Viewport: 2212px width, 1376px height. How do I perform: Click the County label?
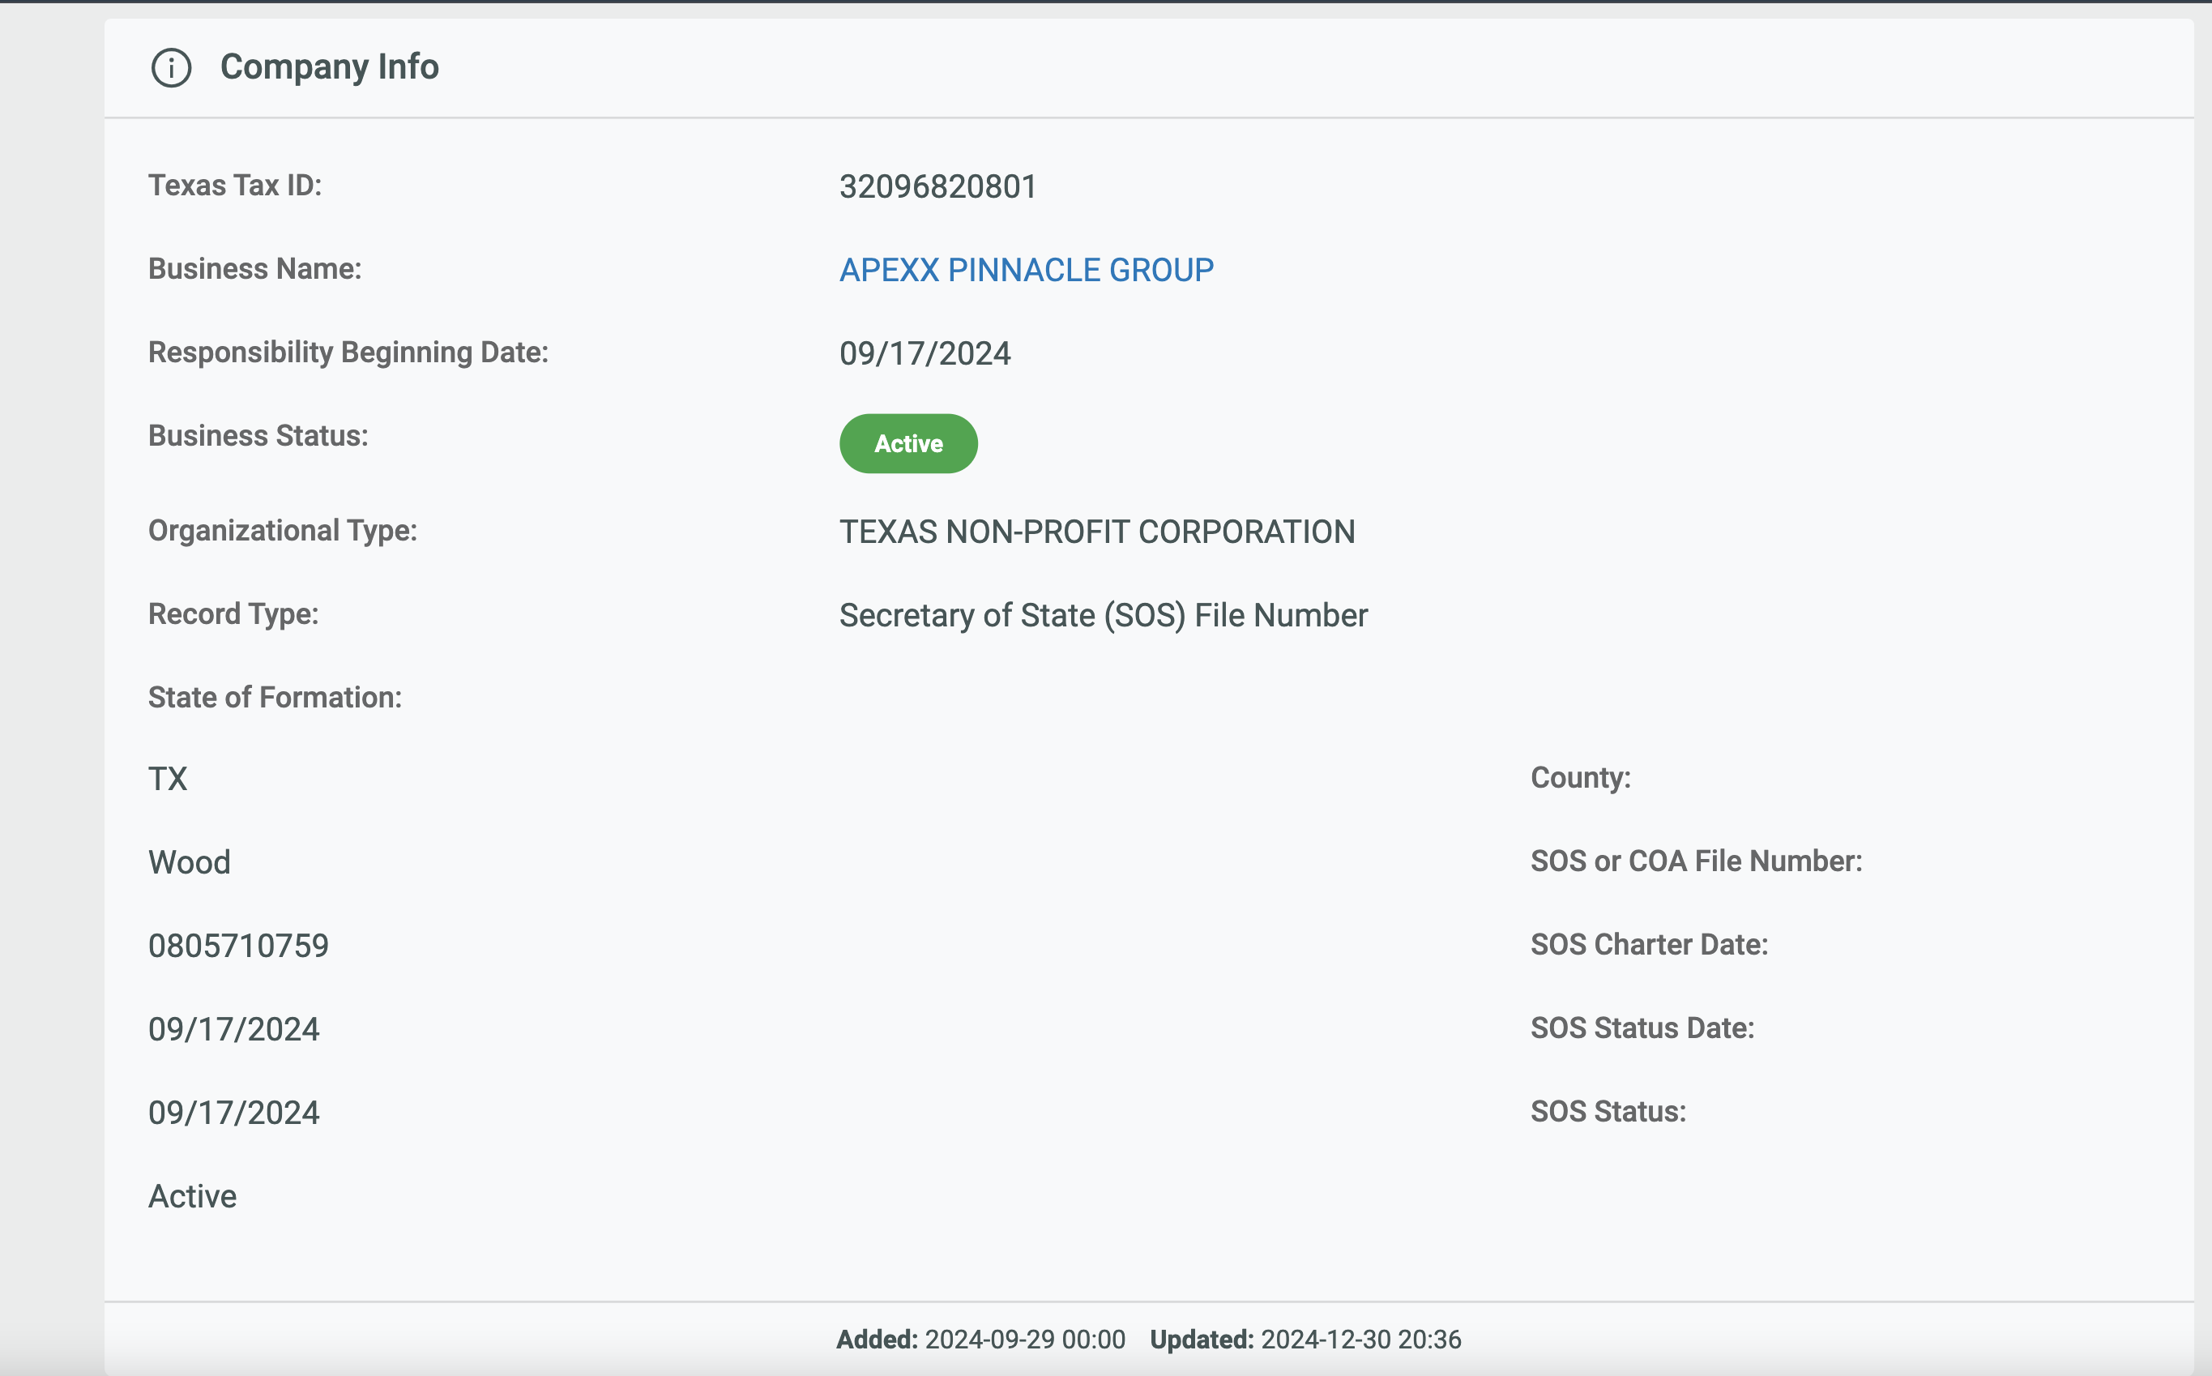pos(1581,778)
